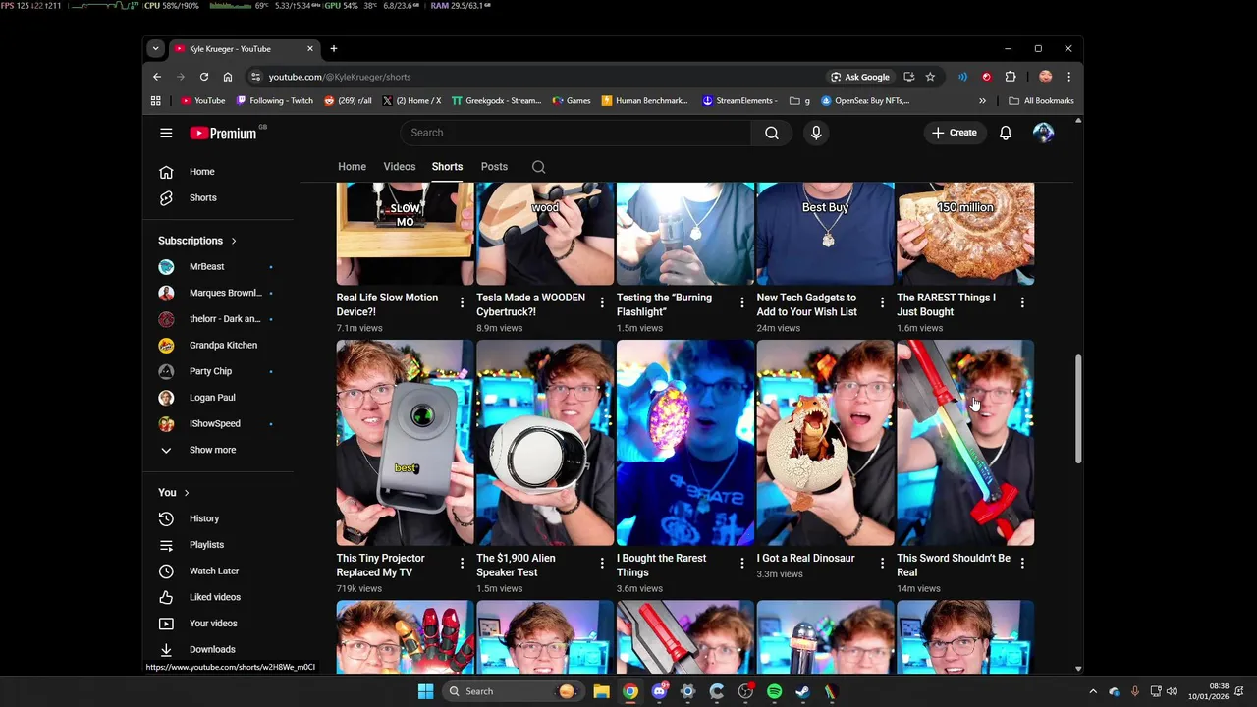This screenshot has width=1257, height=707.
Task: Open options for Tesla Made a WOODEN Cybertruck
Action: (x=602, y=302)
